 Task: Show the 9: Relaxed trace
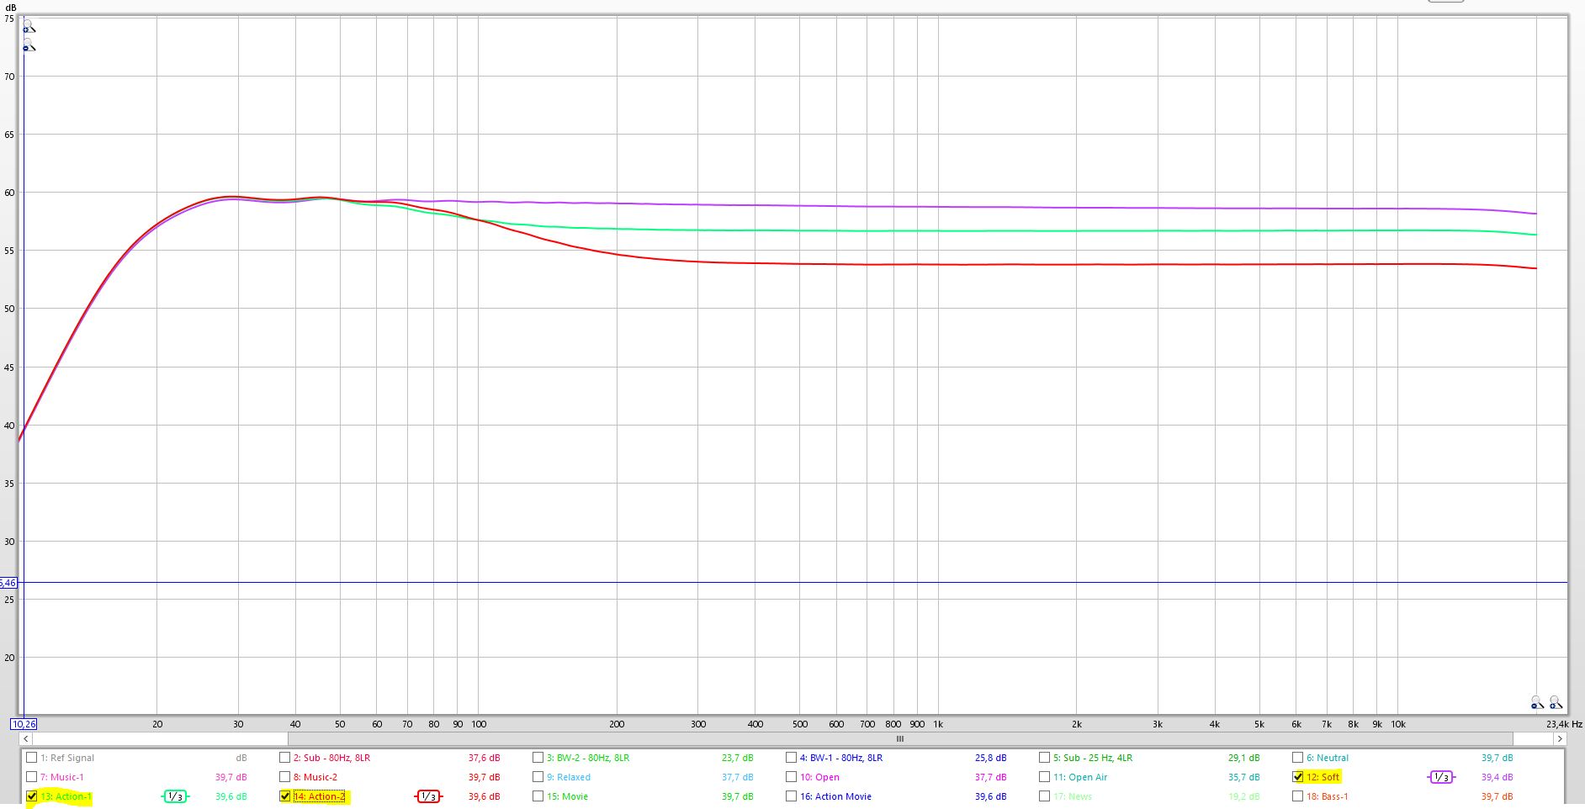538,777
